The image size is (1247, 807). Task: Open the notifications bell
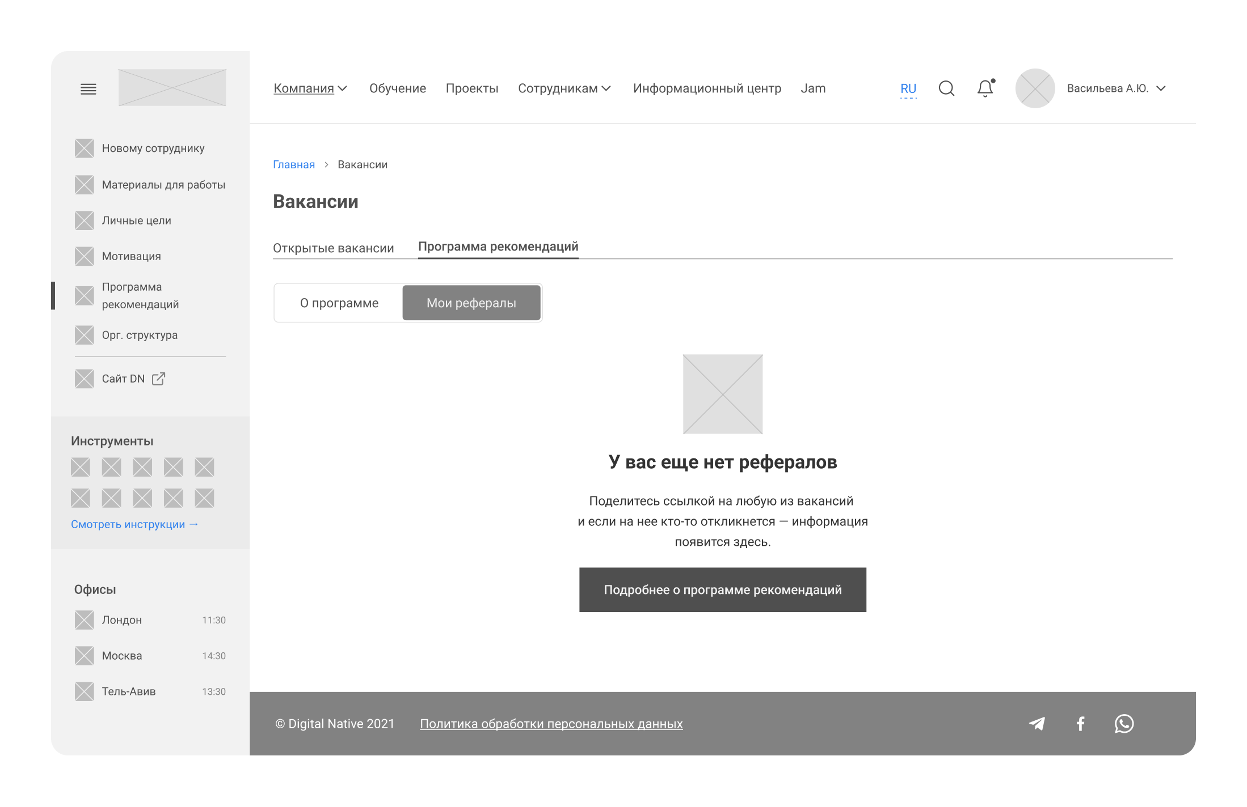point(985,88)
